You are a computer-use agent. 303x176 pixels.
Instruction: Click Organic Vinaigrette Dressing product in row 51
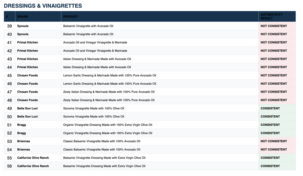click(108, 125)
